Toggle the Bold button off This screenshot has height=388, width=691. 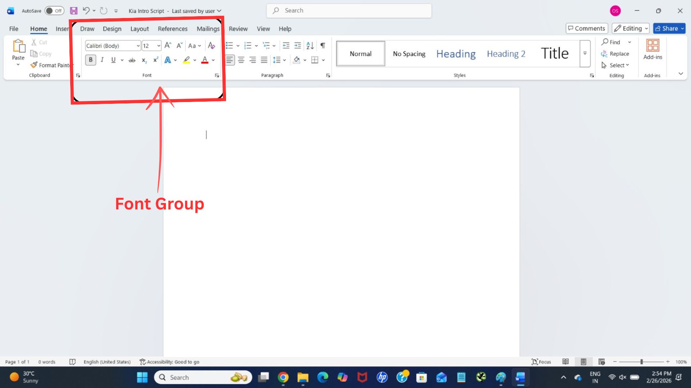(x=90, y=60)
